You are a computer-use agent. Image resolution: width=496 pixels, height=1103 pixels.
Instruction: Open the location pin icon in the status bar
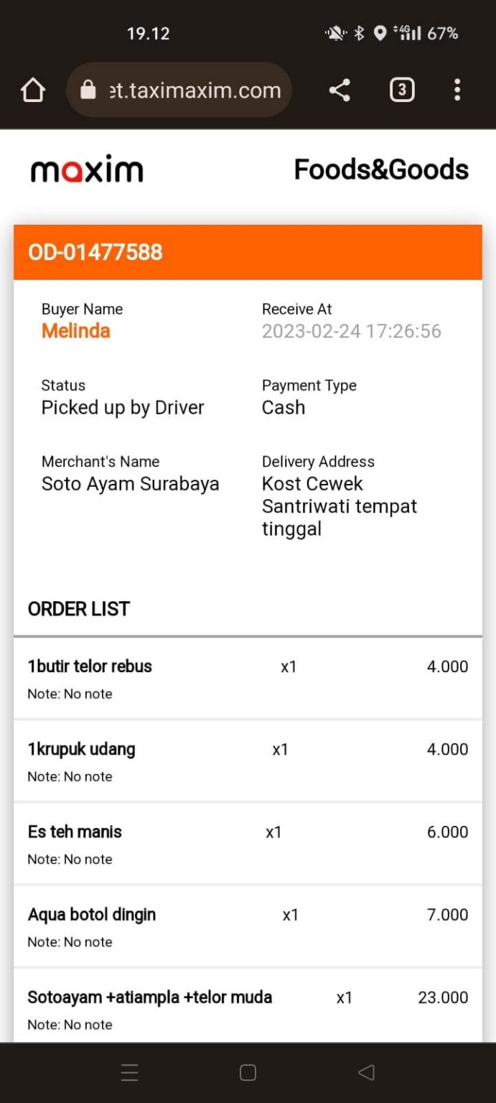(380, 32)
